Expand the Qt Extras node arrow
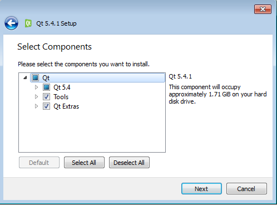277x205 pixels. coord(36,106)
